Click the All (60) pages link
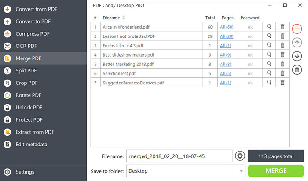This screenshot has width=308, height=181. click(227, 27)
